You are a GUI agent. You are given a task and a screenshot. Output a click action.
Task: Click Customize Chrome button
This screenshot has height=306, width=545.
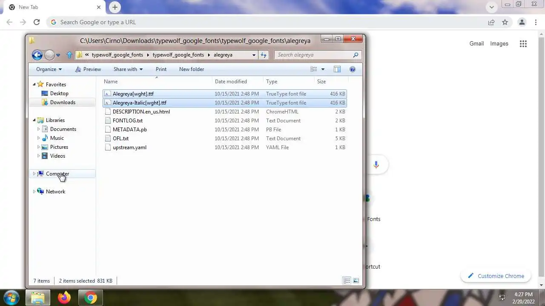point(496,276)
